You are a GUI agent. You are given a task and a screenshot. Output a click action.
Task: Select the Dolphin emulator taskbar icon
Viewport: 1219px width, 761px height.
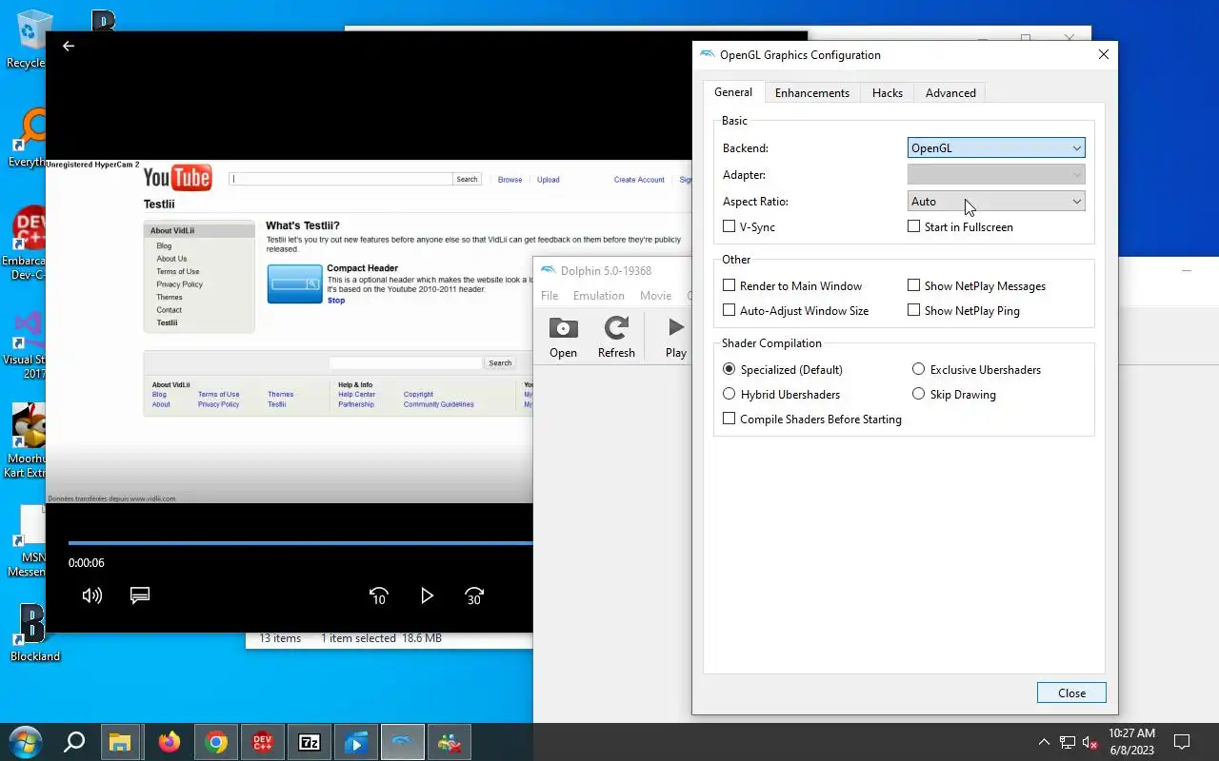tap(403, 742)
